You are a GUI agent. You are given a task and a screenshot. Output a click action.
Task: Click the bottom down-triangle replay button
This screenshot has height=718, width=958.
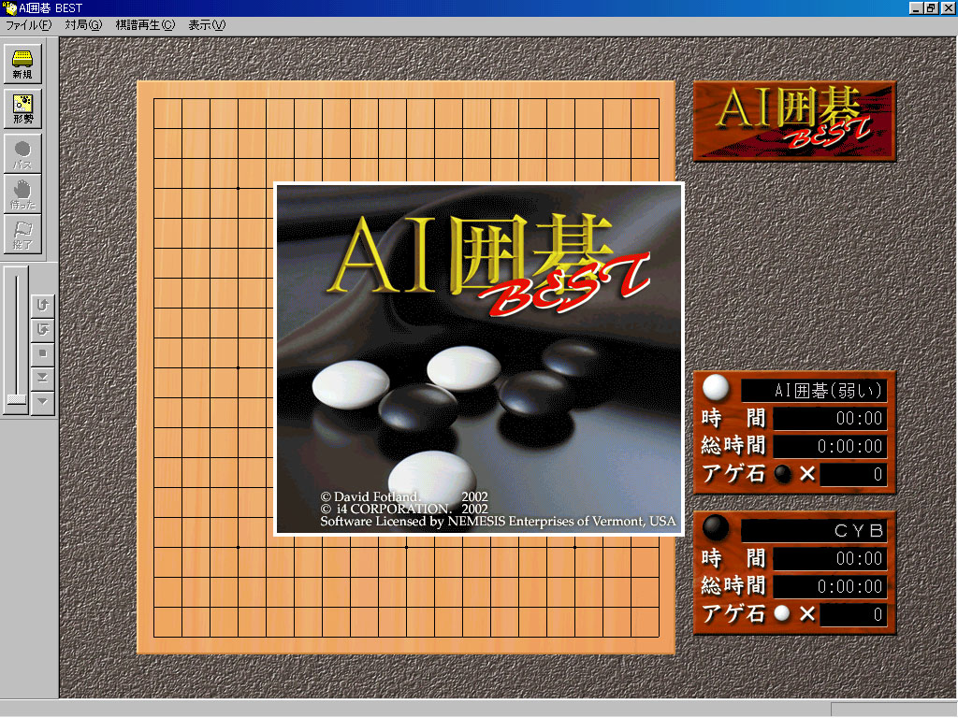43,402
